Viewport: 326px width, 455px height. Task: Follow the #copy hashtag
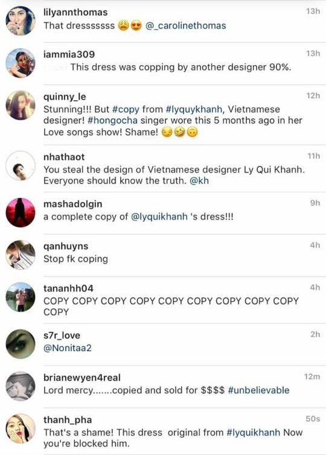coord(126,110)
